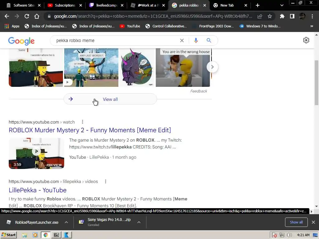Open the side panel icon
Viewport: 319px width, 239px height.
[292, 16]
